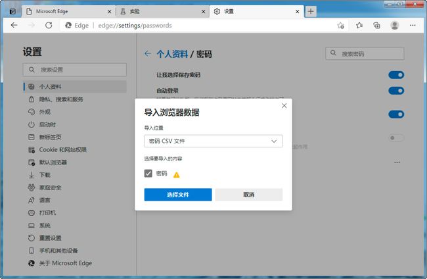
Task: Close the 实验 tab
Action: pos(203,12)
